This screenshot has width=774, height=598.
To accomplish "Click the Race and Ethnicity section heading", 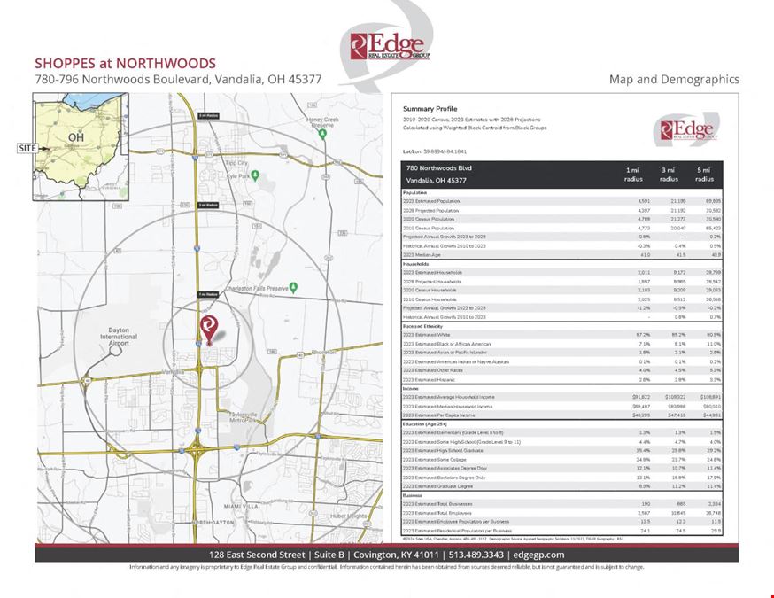I will tap(423, 326).
